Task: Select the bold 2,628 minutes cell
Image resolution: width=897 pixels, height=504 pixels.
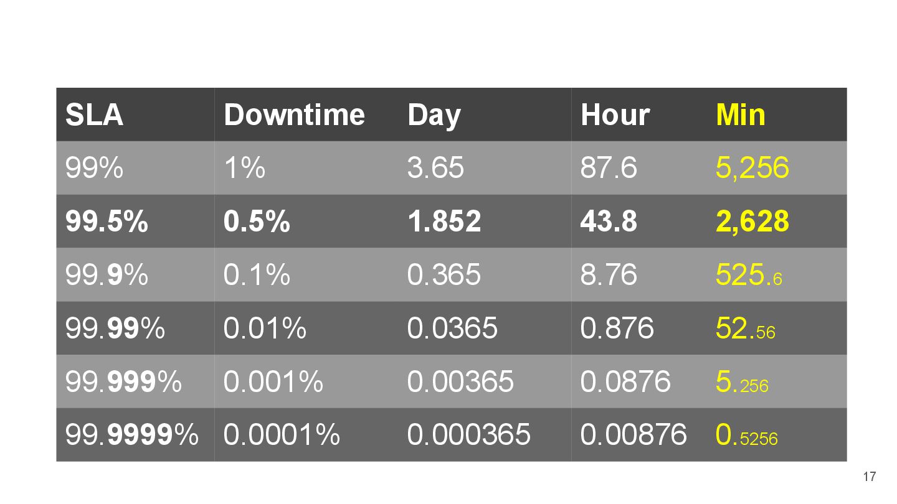Action: coord(752,222)
